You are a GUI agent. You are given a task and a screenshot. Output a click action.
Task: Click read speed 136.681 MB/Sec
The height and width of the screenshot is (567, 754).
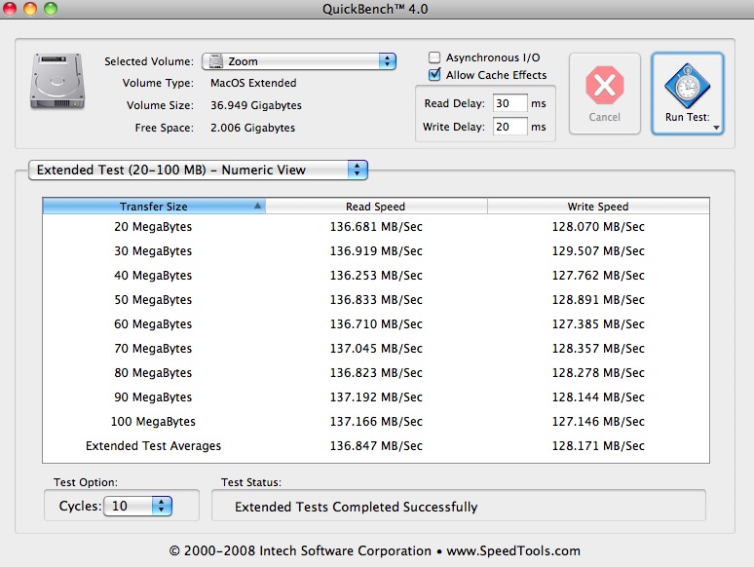376,227
